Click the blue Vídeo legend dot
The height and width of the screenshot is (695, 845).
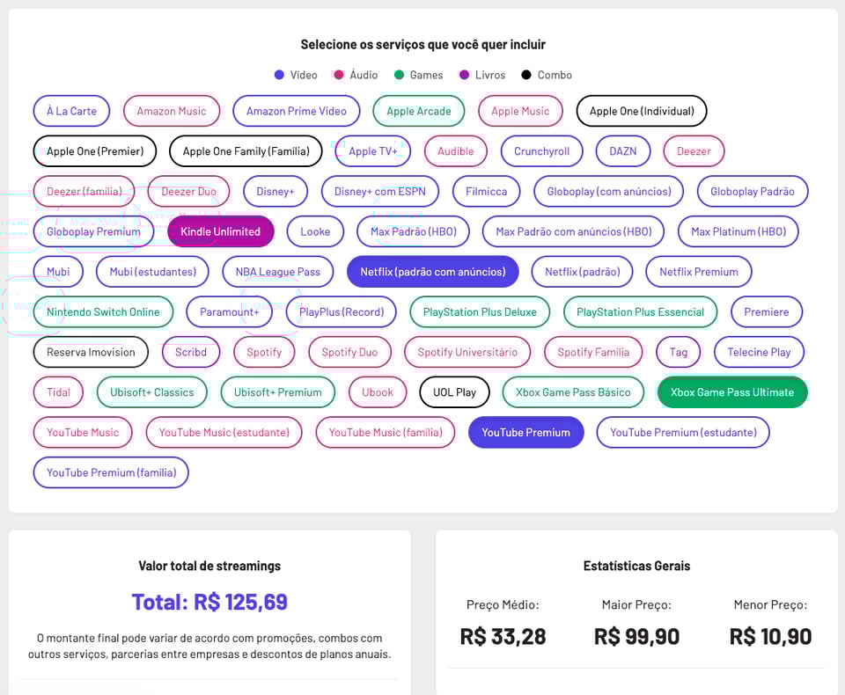(x=279, y=76)
